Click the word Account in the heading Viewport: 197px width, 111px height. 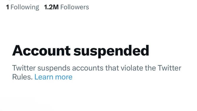click(41, 50)
